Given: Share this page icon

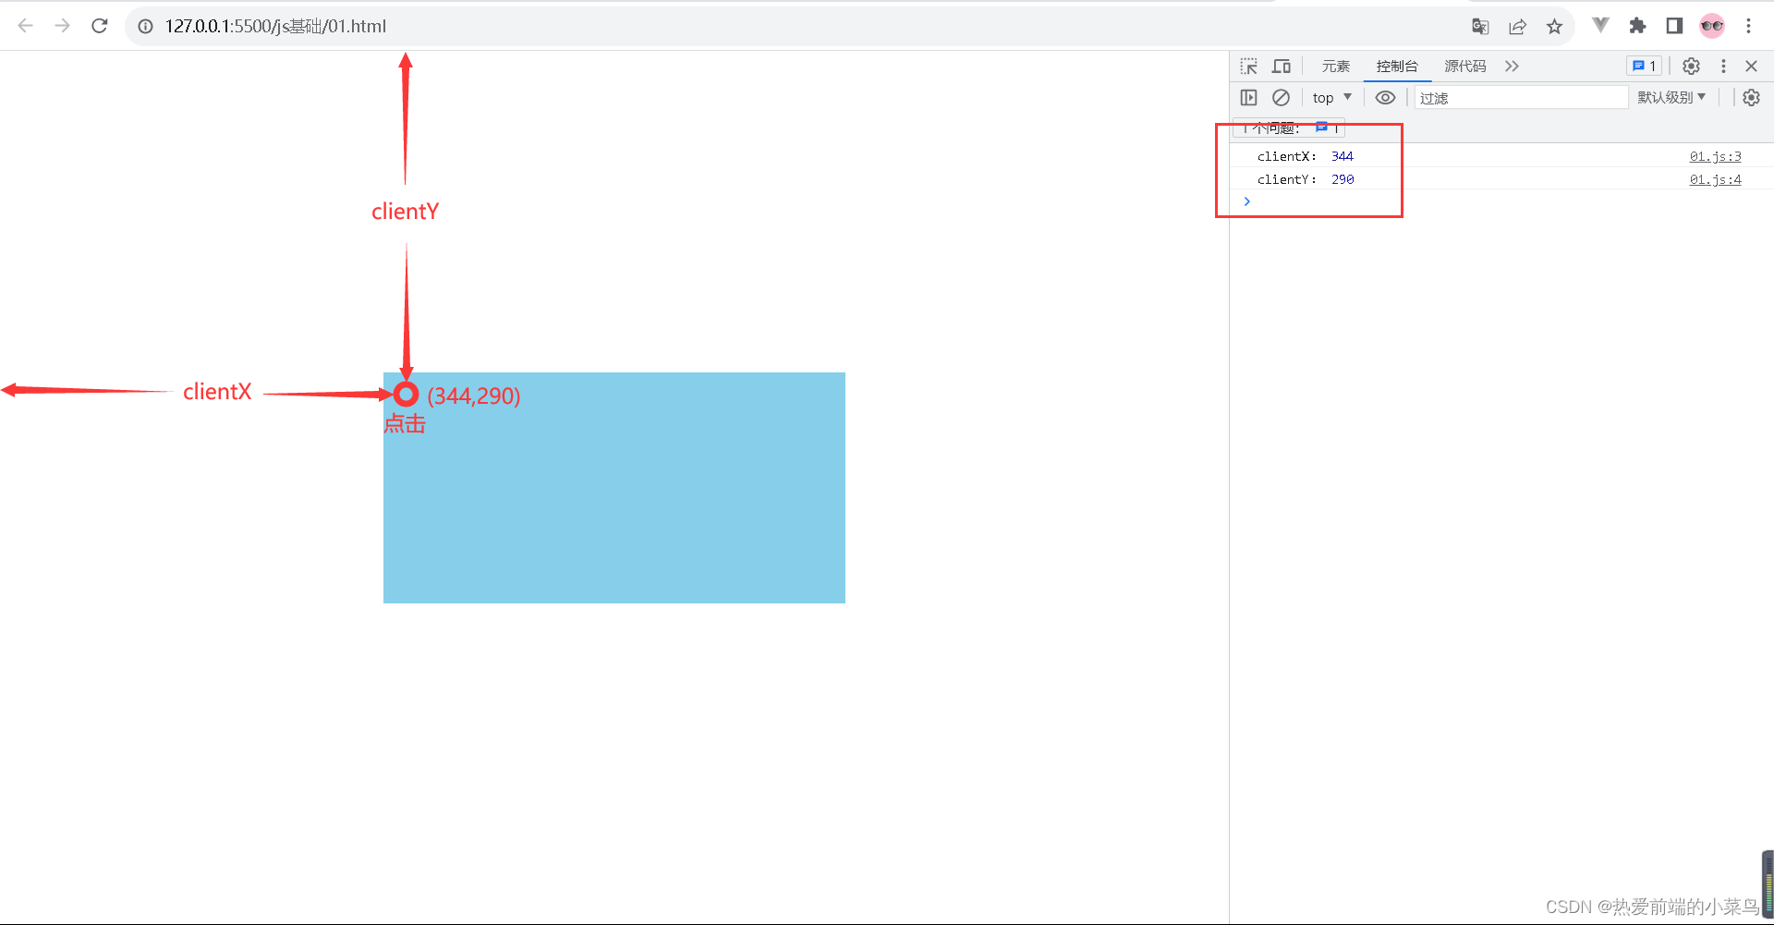Looking at the screenshot, I should click(1517, 27).
